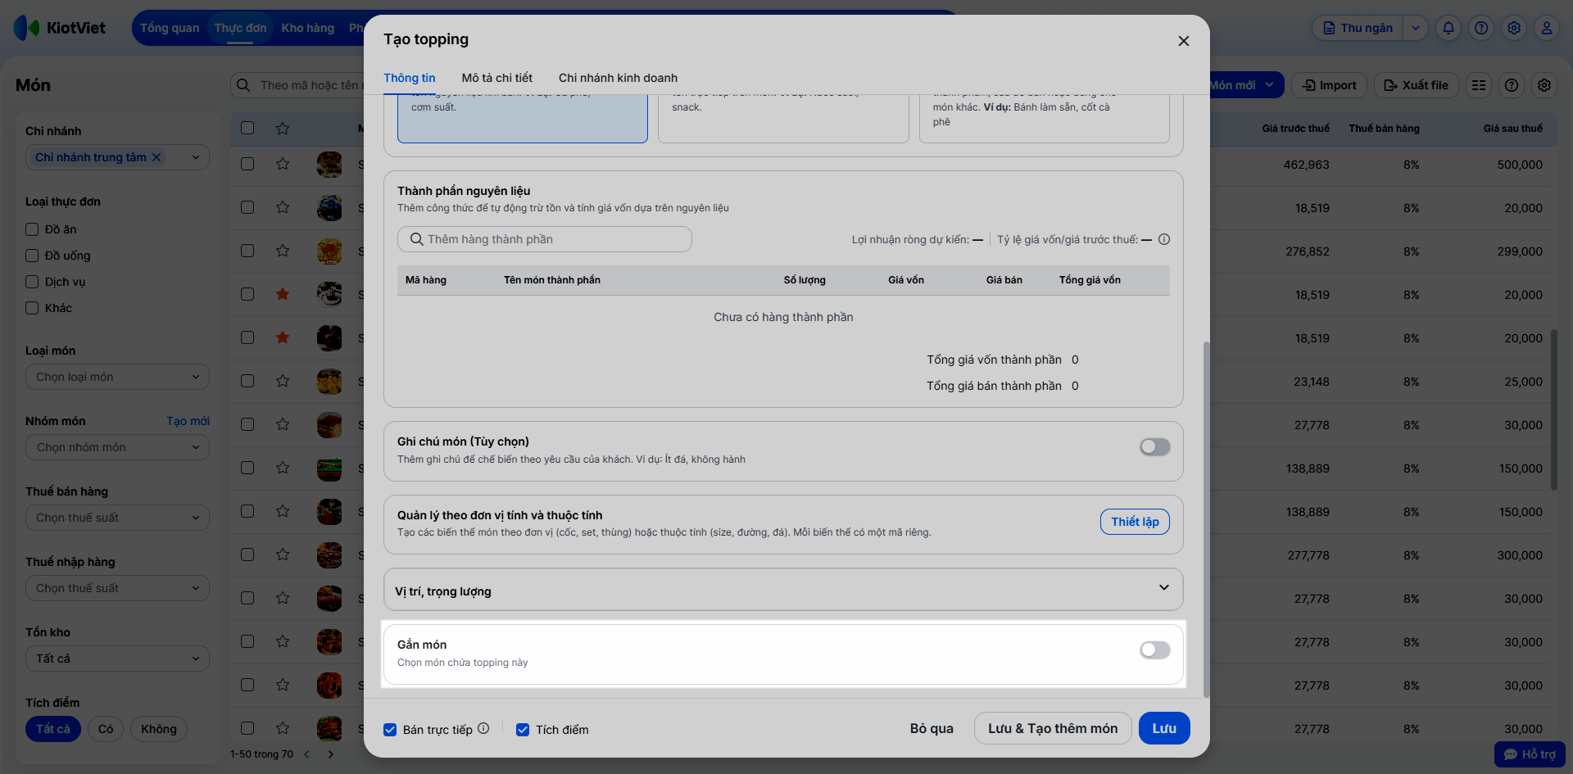Click the search magnifier icon in Món search

coord(243,85)
